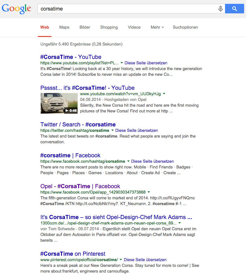
Task: Expand arrow next to facebook.com/hashtag URL
Action: [128, 161]
